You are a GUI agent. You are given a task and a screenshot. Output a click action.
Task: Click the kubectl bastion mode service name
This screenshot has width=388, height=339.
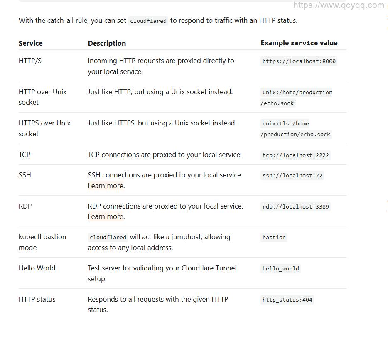pyautogui.click(x=42, y=242)
